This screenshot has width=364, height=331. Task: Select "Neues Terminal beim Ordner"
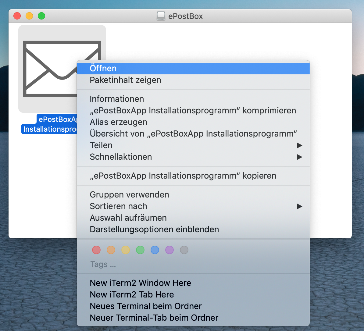tap(145, 306)
